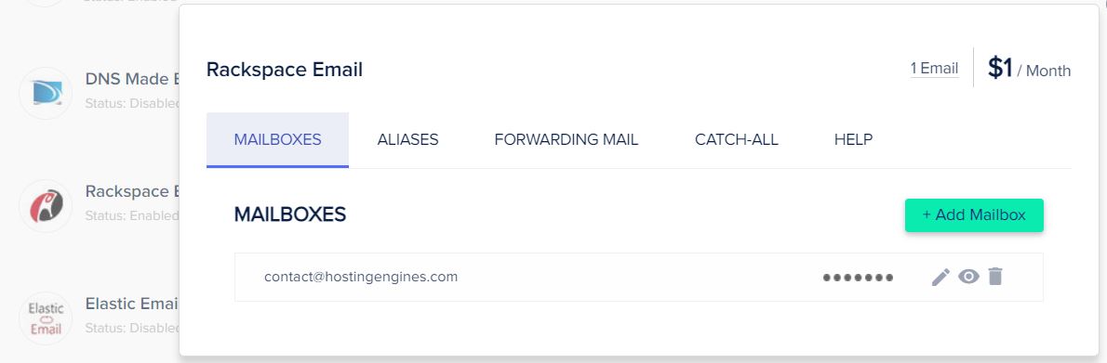Viewport: 1107px width, 363px height.
Task: Select the contact@hostingengines.com email address
Action: [x=361, y=277]
